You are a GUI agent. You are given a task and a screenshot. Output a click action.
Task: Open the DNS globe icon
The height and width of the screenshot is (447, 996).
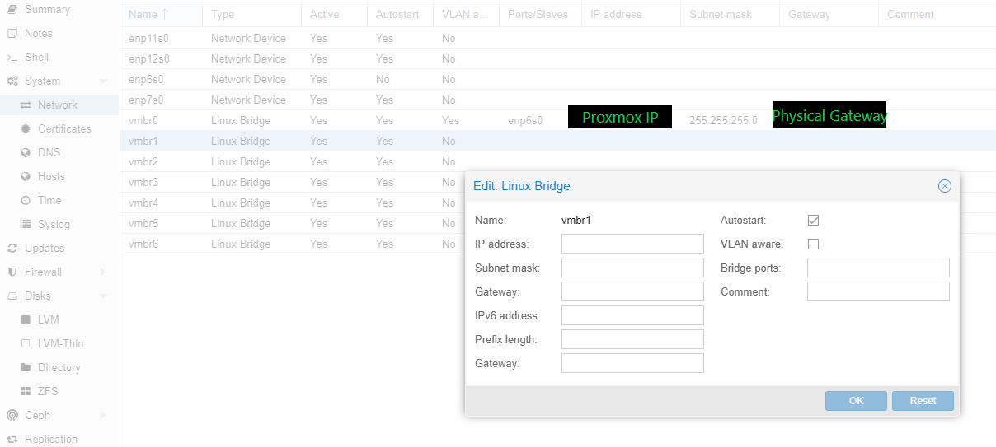26,153
